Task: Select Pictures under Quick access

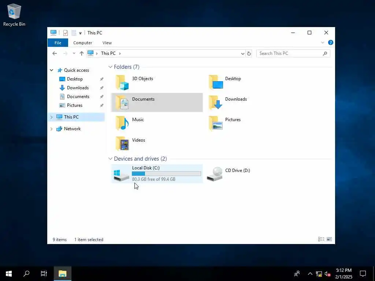Action: (x=74, y=105)
